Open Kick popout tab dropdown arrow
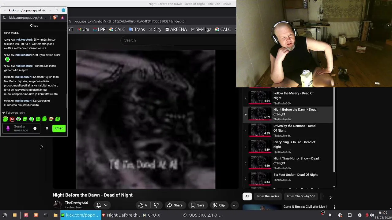Image resolution: width=392 pixels, height=220 pixels. click(x=5, y=10)
